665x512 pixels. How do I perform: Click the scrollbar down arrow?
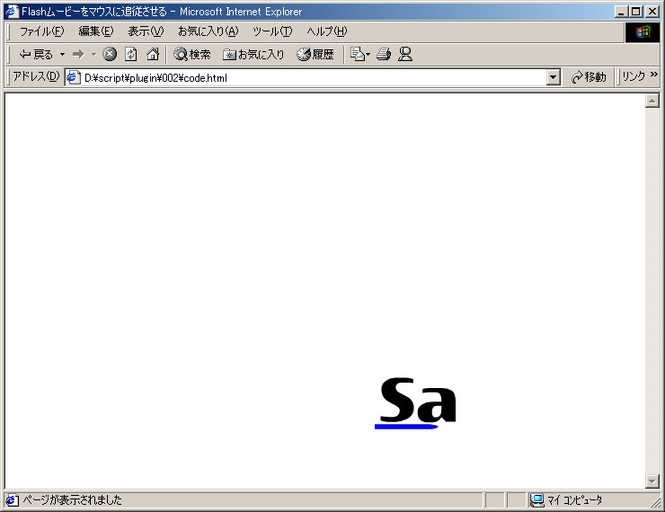tap(652, 481)
